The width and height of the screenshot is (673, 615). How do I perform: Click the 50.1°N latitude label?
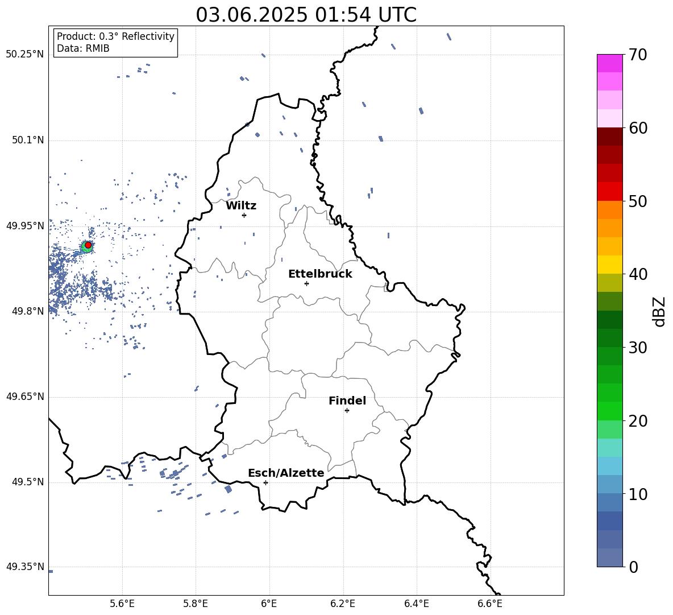click(x=28, y=141)
